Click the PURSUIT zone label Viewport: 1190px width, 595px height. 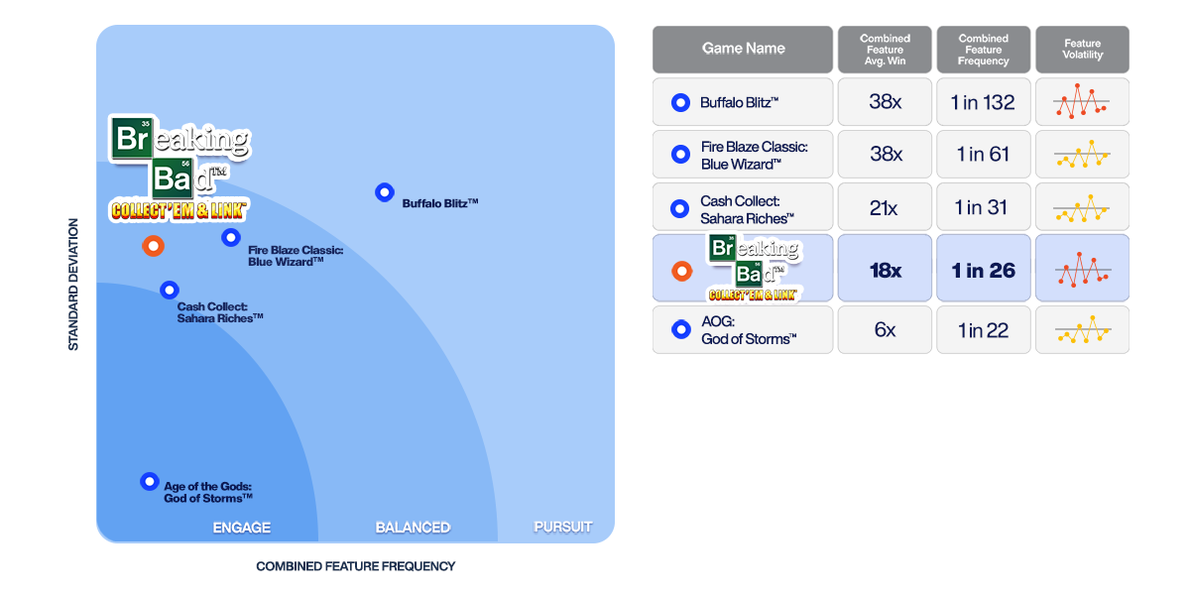562,527
